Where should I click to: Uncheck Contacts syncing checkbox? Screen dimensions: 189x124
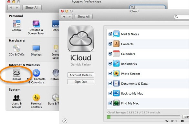pos(110,44)
